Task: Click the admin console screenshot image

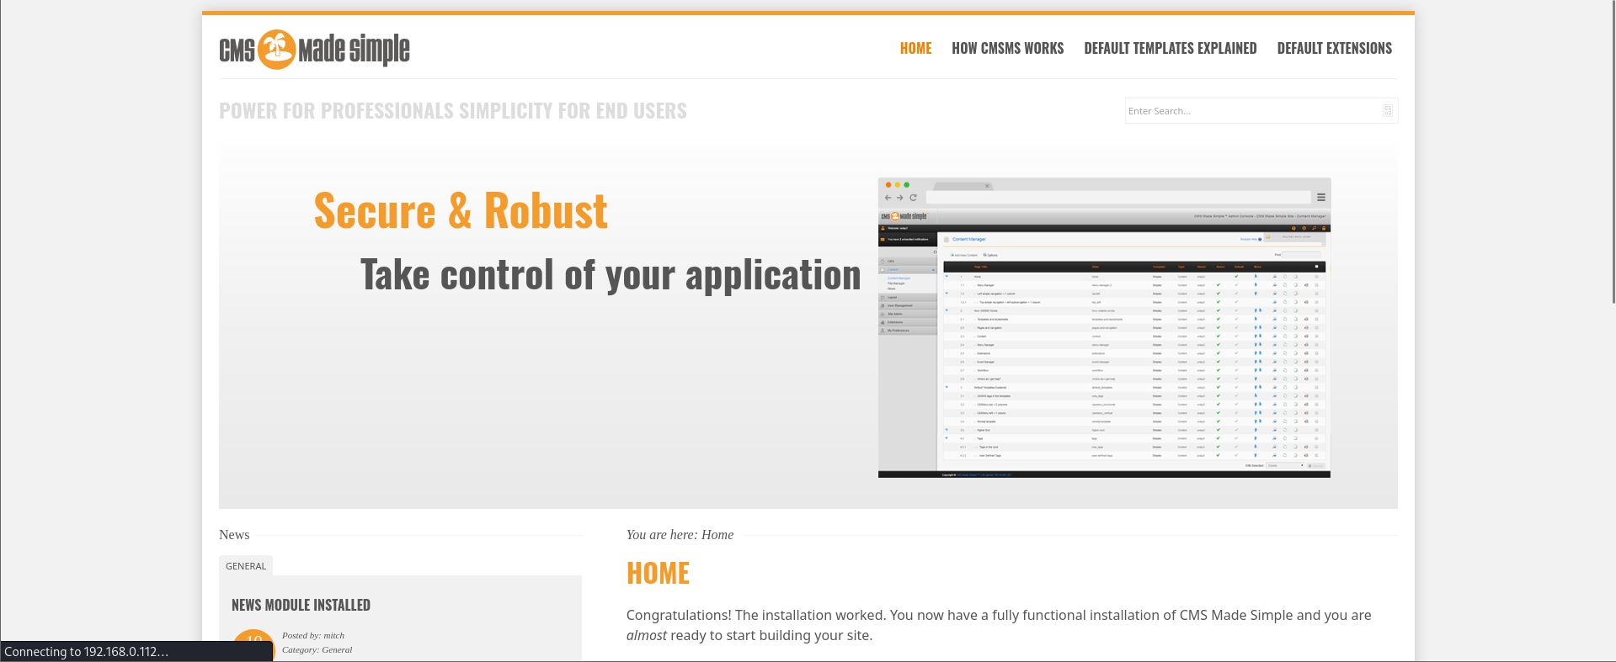Action: click(x=1104, y=328)
